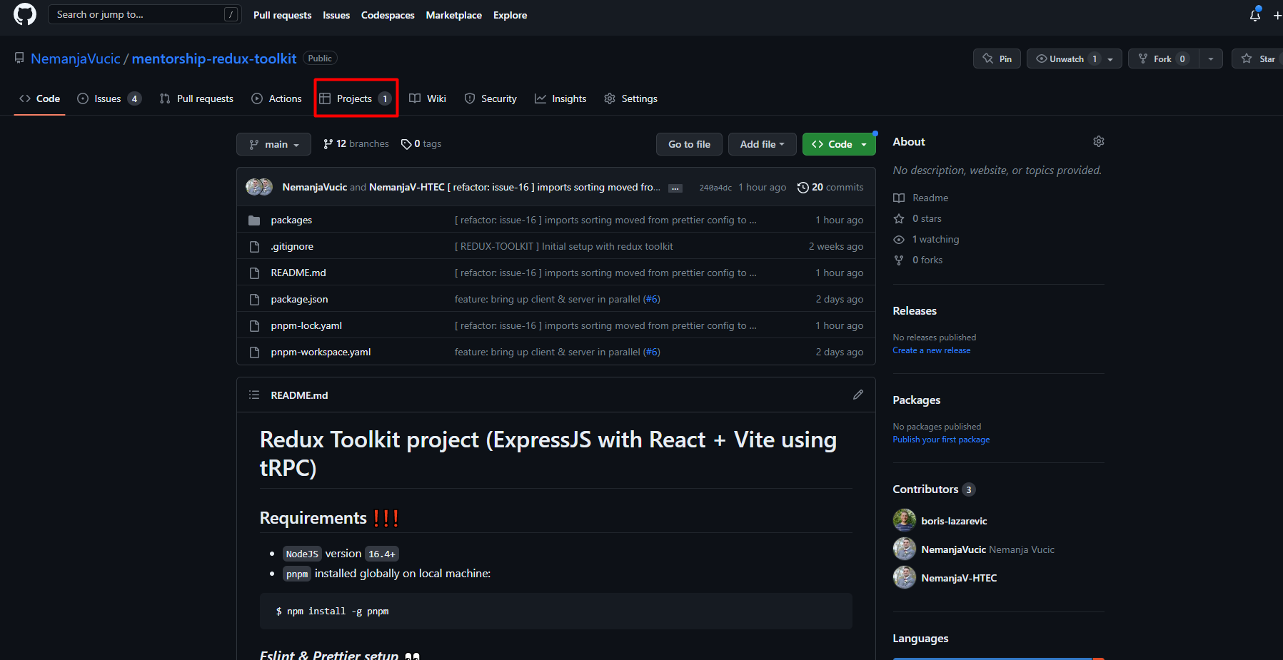Star the repository
Screen dimensions: 1283x660
(1258, 59)
